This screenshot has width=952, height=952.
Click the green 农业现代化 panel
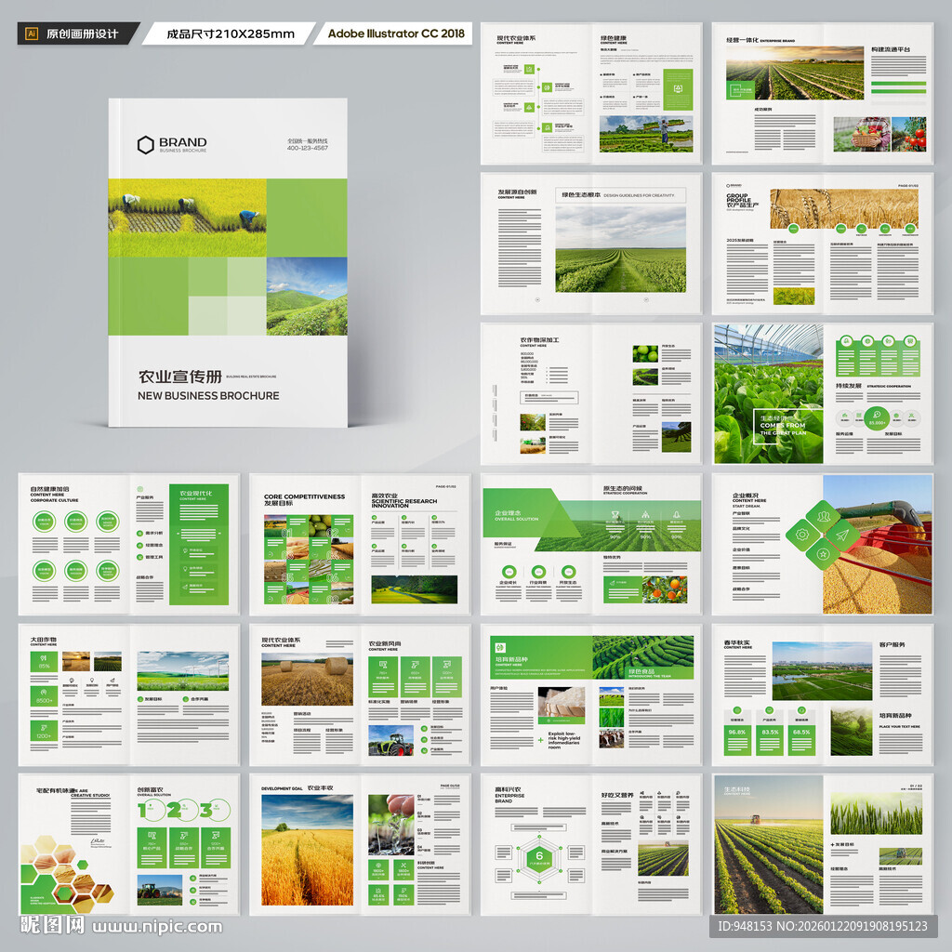point(199,544)
